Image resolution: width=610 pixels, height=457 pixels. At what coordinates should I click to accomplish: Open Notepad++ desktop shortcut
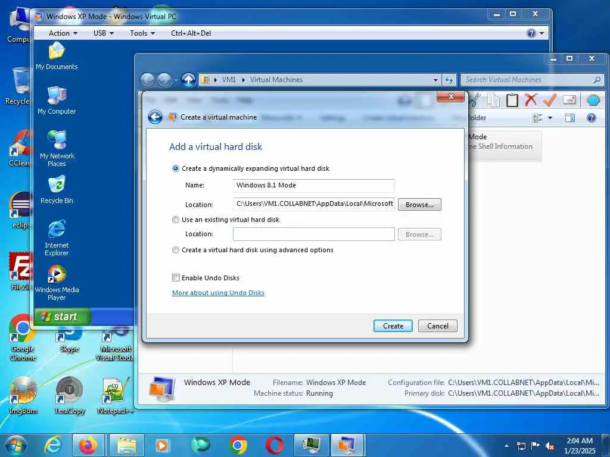115,396
